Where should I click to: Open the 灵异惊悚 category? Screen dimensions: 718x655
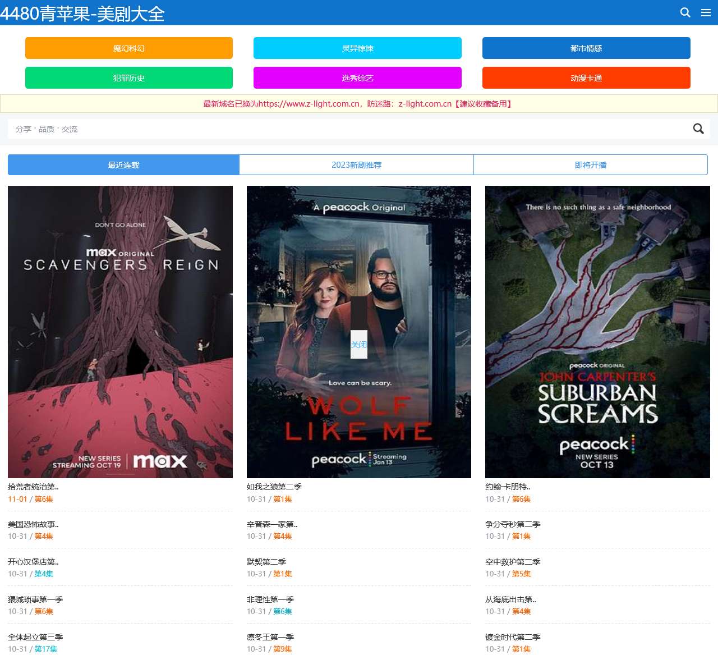click(357, 48)
